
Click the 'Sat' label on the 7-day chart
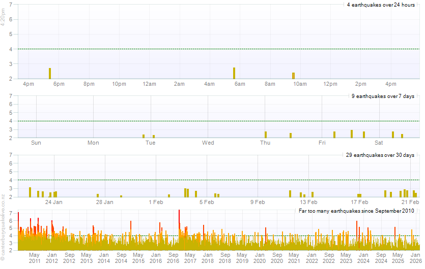coord(379,143)
